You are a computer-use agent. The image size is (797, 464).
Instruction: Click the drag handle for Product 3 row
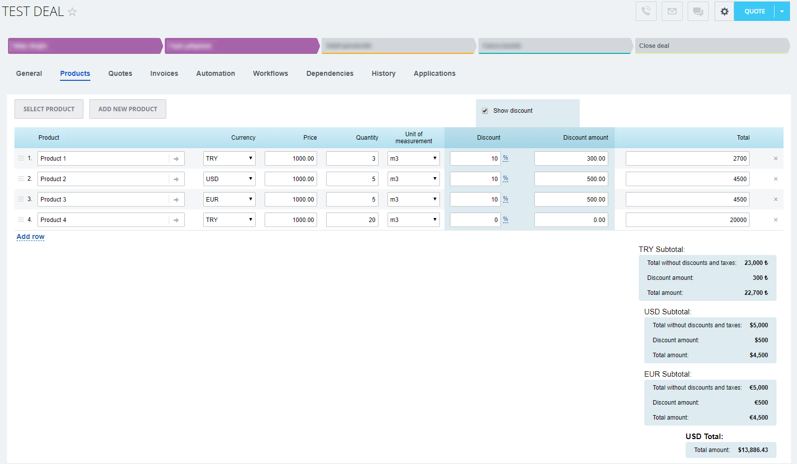(x=21, y=199)
